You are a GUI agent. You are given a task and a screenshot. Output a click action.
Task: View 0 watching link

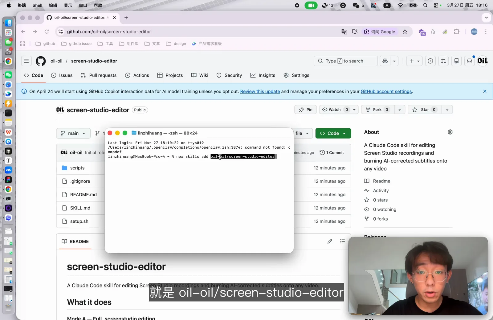(380, 210)
